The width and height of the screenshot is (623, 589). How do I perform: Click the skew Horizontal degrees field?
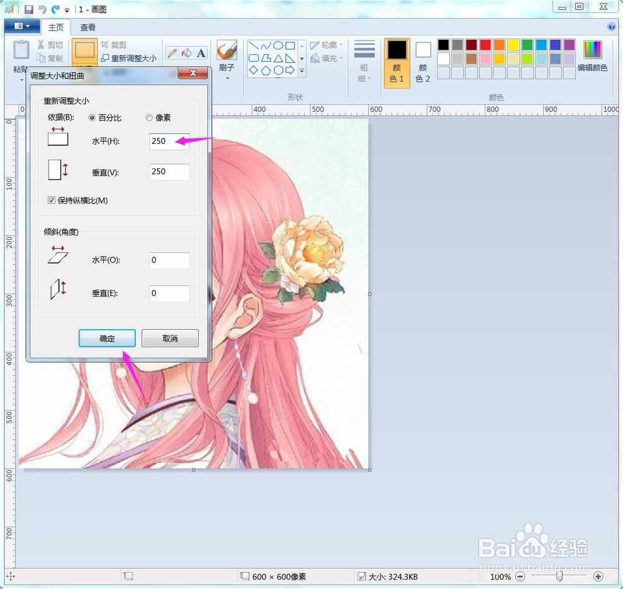point(169,261)
